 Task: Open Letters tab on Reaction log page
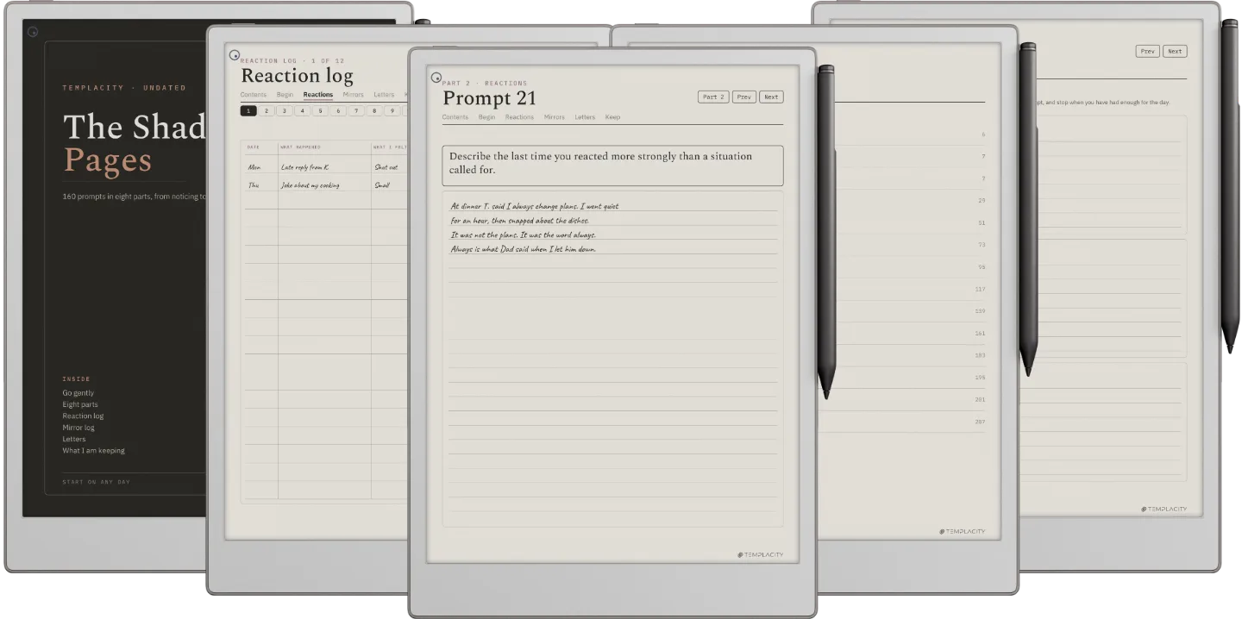[x=384, y=95]
